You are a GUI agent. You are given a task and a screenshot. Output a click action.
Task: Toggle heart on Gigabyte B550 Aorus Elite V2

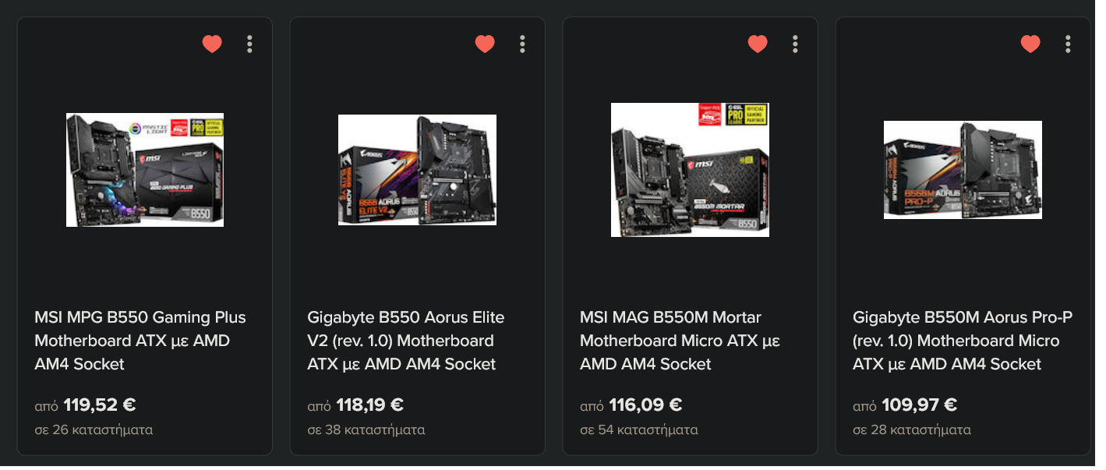pos(485,44)
